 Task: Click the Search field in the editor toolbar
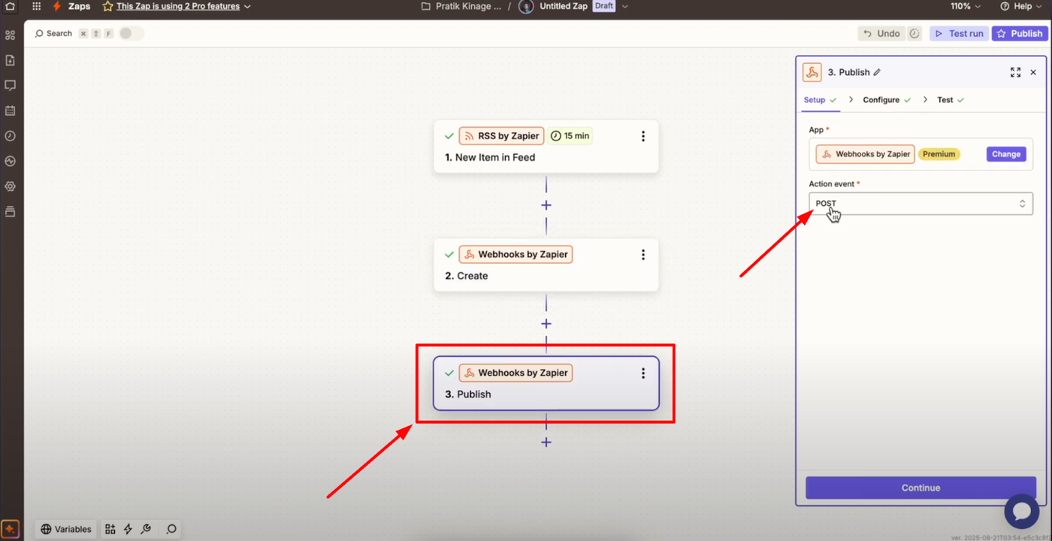point(53,34)
